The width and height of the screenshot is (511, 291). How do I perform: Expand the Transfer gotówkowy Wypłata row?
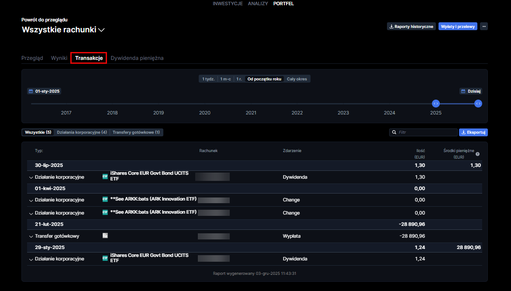31,236
